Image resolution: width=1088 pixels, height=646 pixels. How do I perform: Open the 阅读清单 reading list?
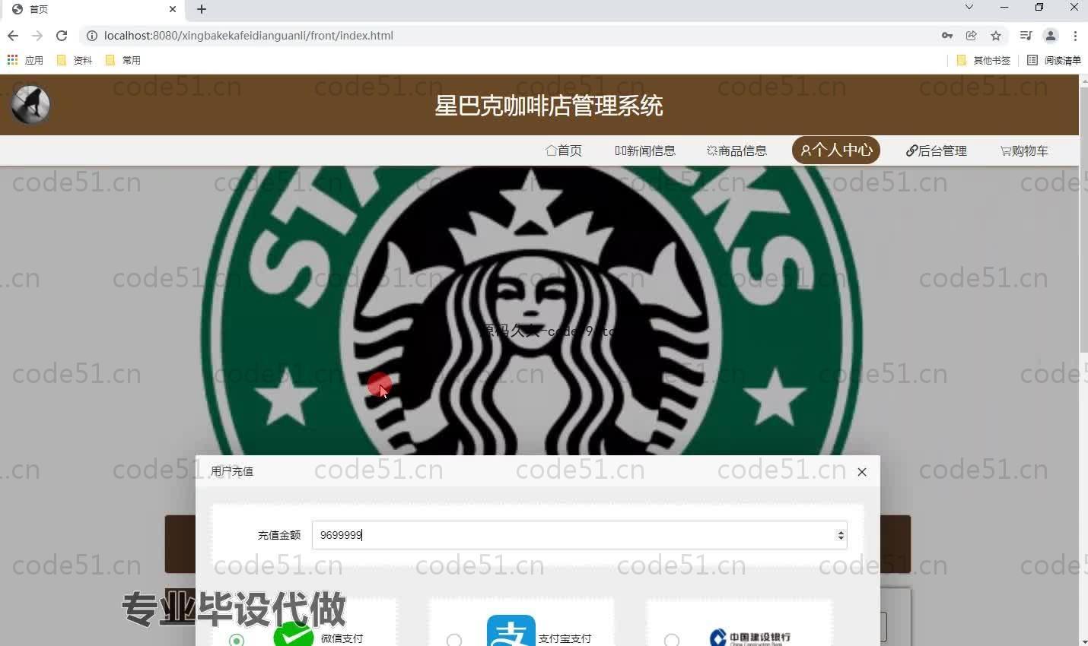[x=1054, y=60]
